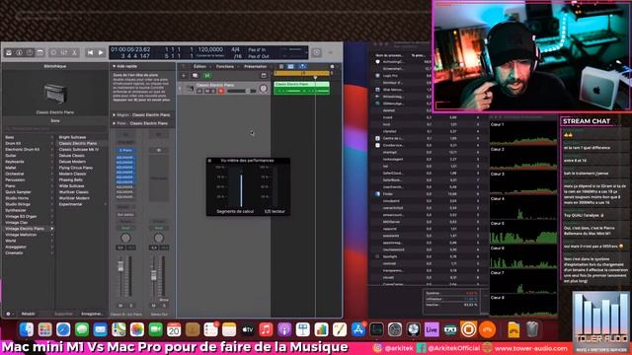Mute the left channel strip M button

[120, 306]
